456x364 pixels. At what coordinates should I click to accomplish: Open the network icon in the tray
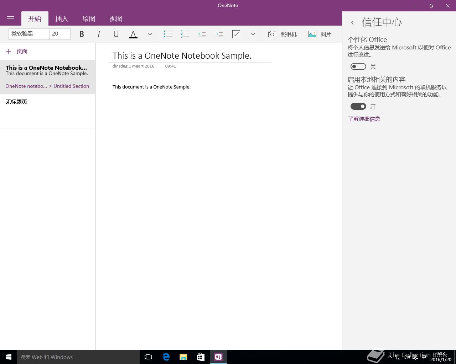399,357
